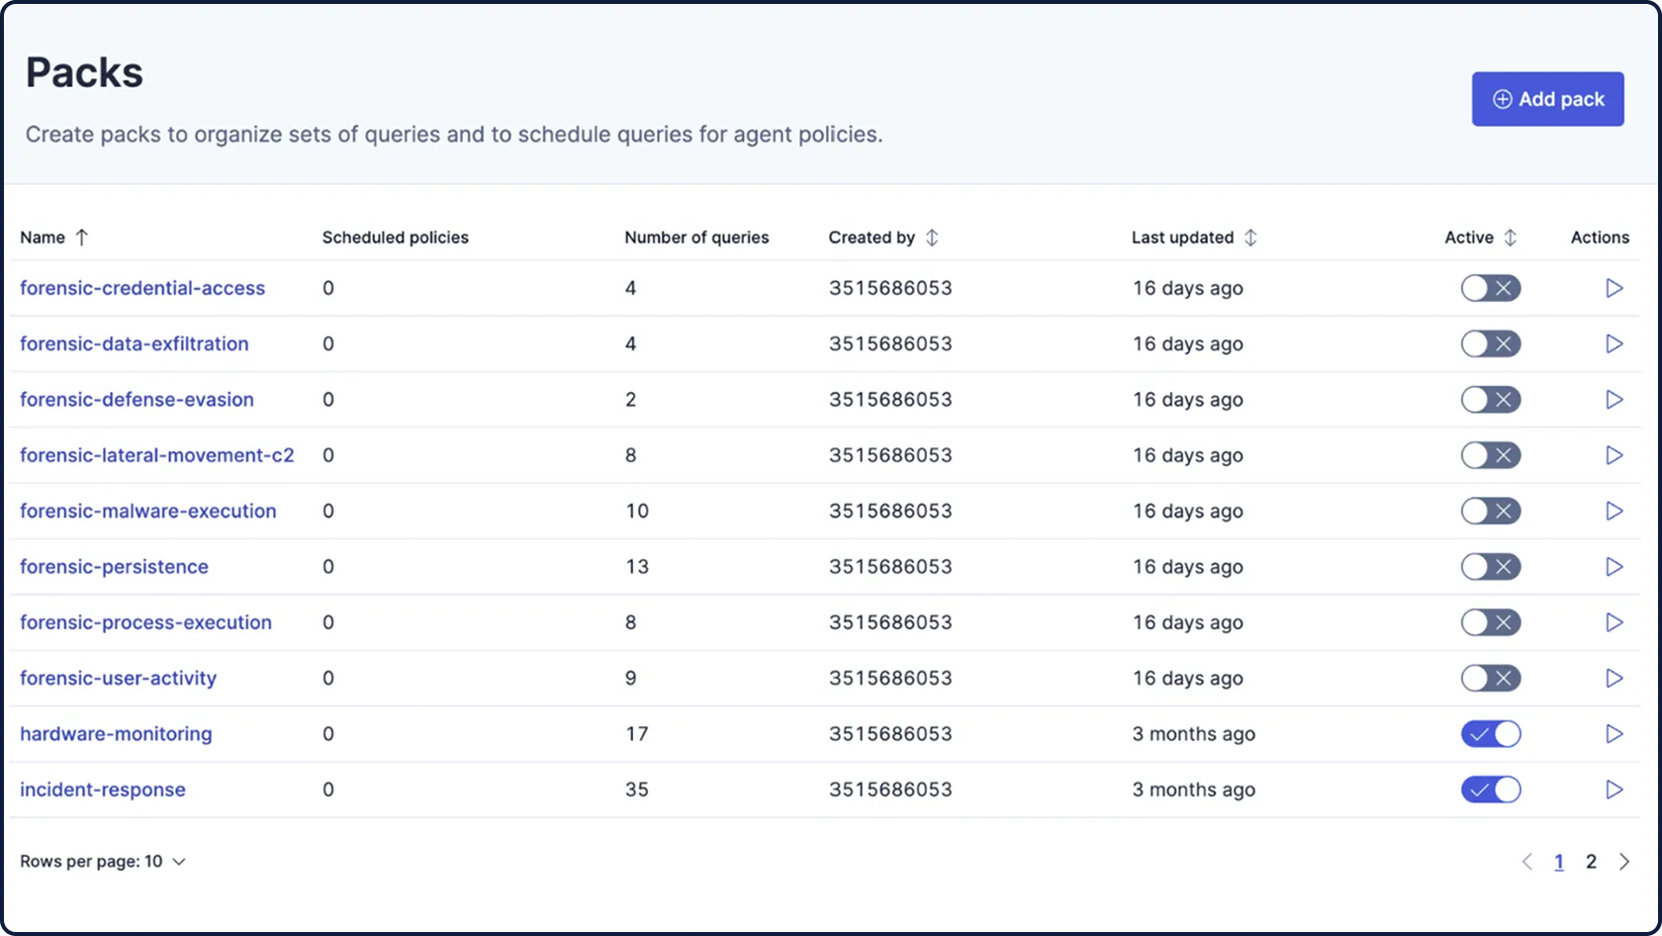Toggle Name column sort arrow
The image size is (1662, 936).
point(82,237)
